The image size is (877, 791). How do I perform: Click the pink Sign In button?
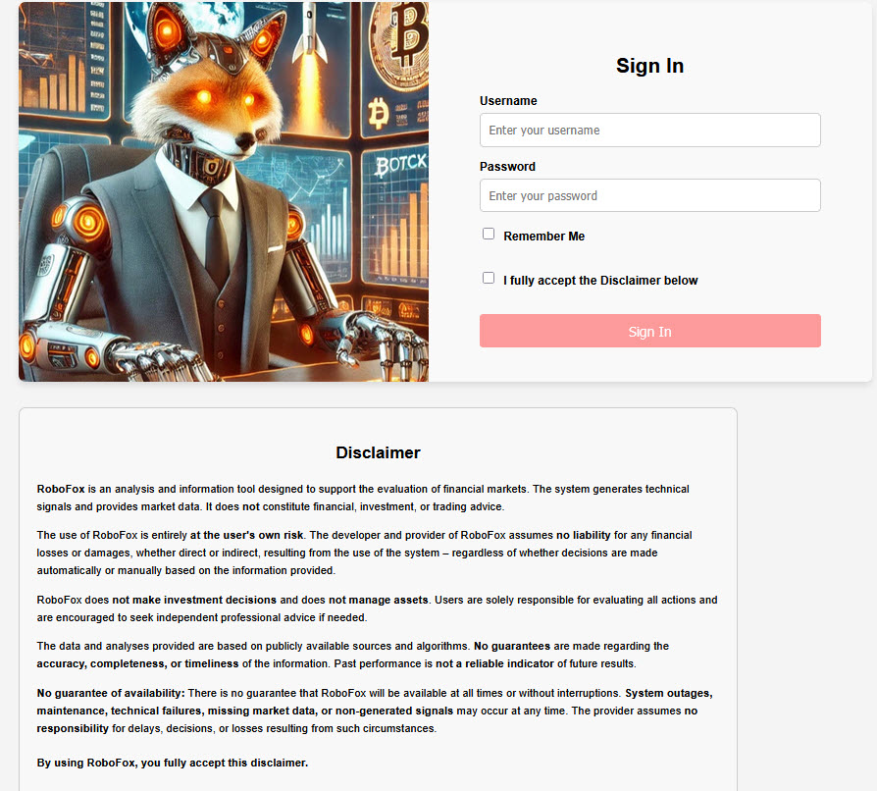coord(650,331)
